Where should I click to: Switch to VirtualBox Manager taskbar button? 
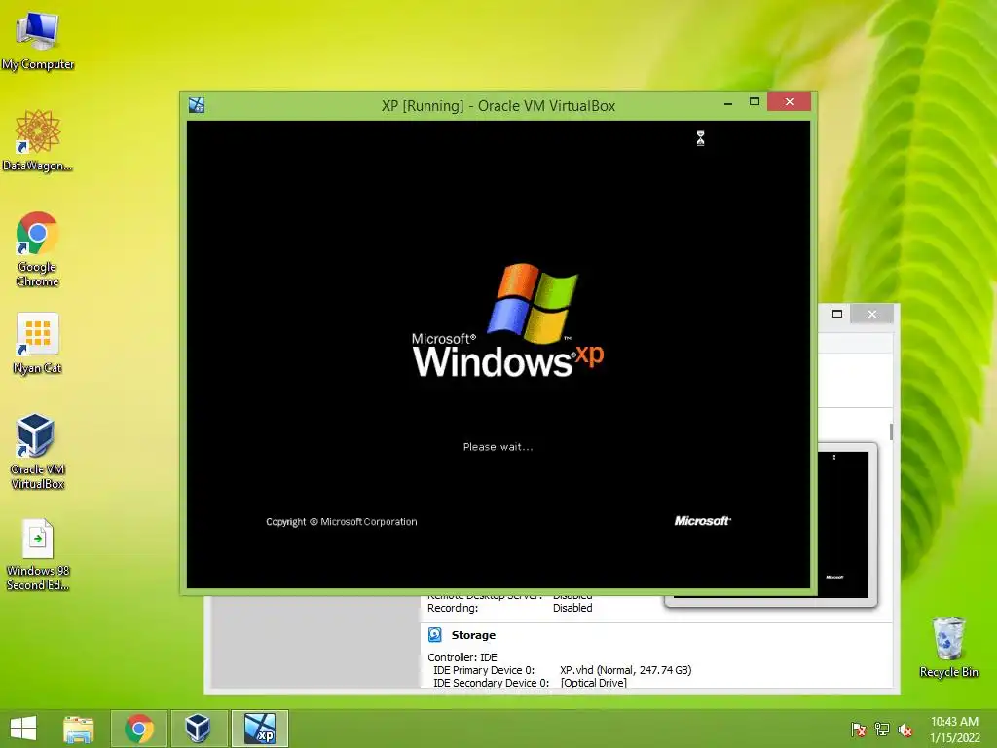coord(198,729)
